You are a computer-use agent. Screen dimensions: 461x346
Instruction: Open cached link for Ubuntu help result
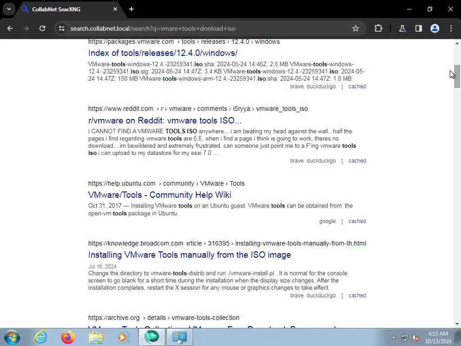pos(357,221)
